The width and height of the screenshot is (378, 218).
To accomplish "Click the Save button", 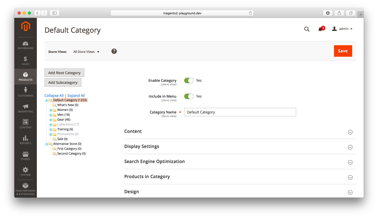I will coord(343,51).
